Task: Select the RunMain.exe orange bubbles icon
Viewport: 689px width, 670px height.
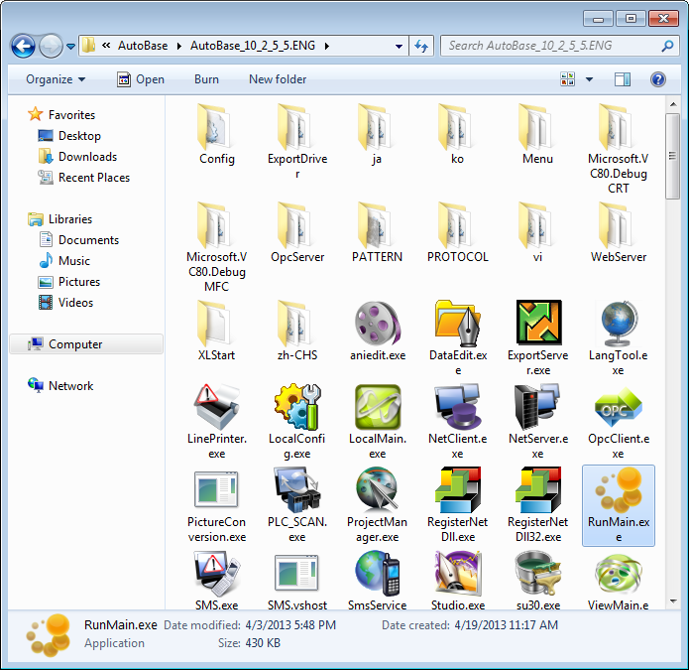Action: click(x=619, y=490)
